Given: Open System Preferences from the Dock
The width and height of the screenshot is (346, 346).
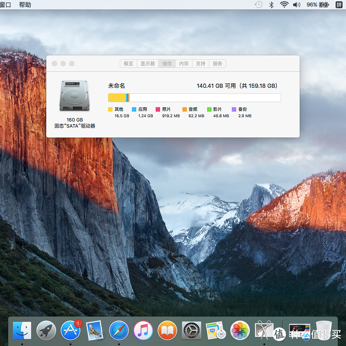Looking at the screenshot, I should point(191,330).
